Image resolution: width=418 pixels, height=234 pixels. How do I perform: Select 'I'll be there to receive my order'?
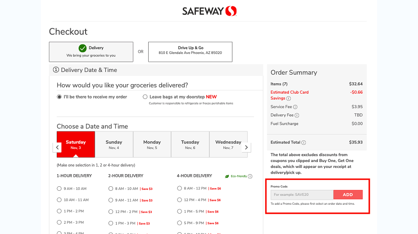(59, 97)
